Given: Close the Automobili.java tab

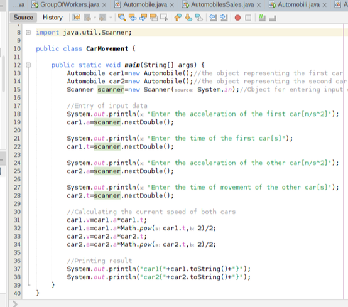Looking at the screenshot, I should [325, 5].
